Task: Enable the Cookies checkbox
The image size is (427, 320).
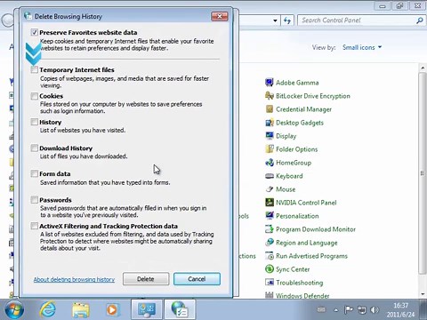Action: [x=35, y=96]
